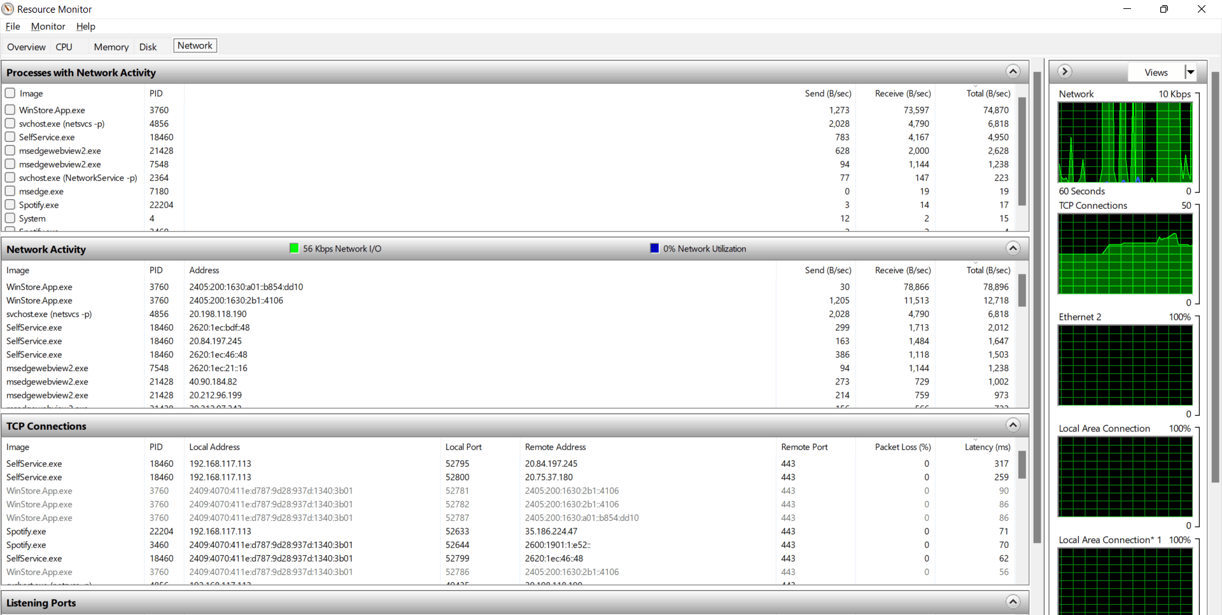Sort TCP connections by Latency (ms) header
1222x615 pixels.
point(987,447)
